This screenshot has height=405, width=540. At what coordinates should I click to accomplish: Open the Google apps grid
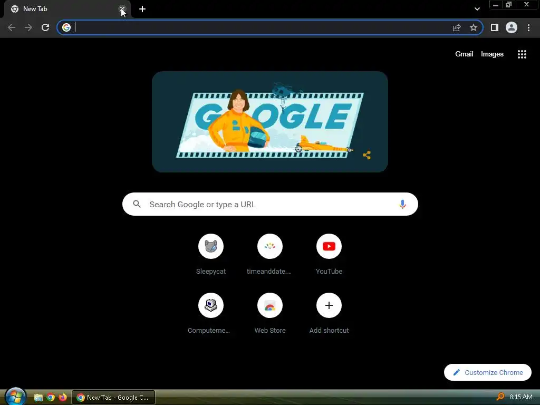[x=522, y=54]
